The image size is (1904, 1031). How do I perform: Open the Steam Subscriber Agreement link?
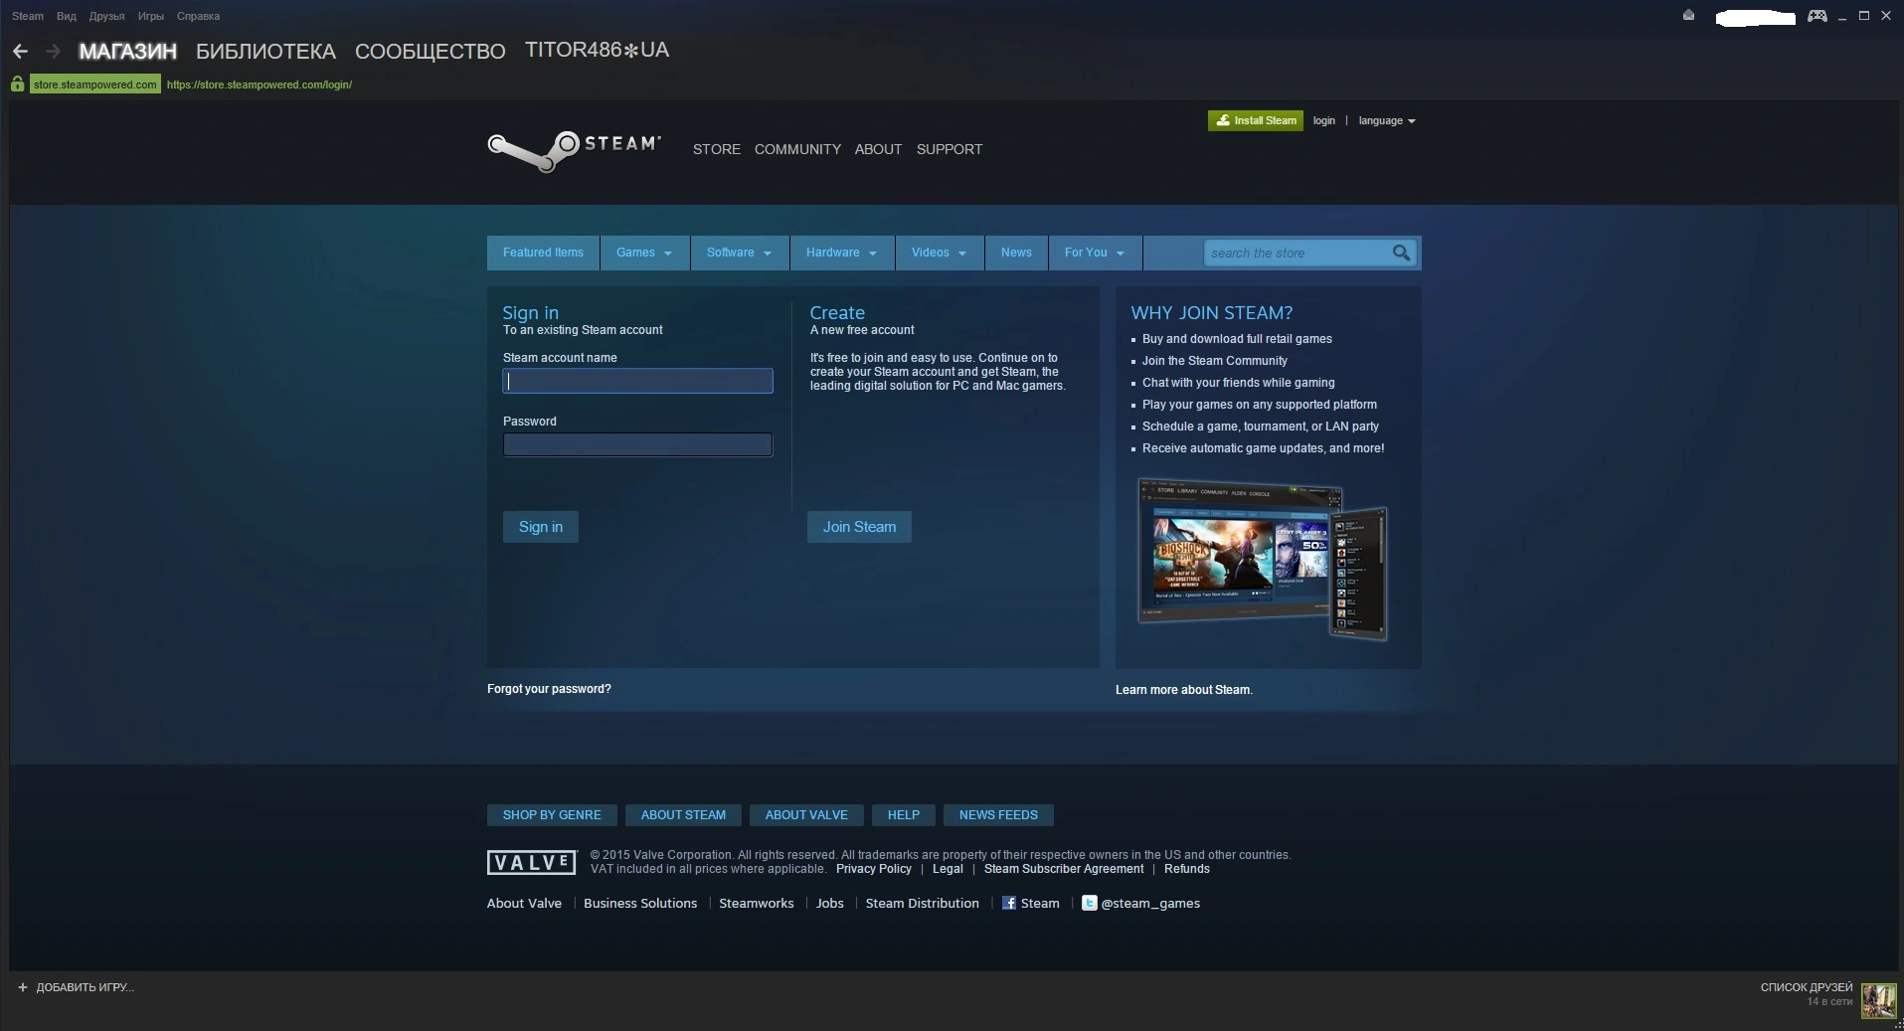coord(1064,869)
